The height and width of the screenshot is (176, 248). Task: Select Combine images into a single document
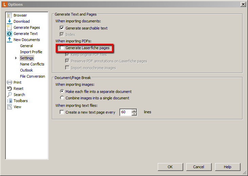pyautogui.click(x=62, y=98)
